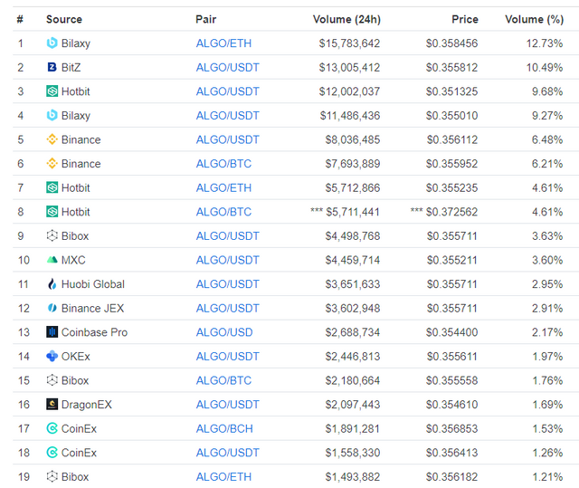Sort by the Pair column header
The width and height of the screenshot is (579, 488).
[205, 19]
